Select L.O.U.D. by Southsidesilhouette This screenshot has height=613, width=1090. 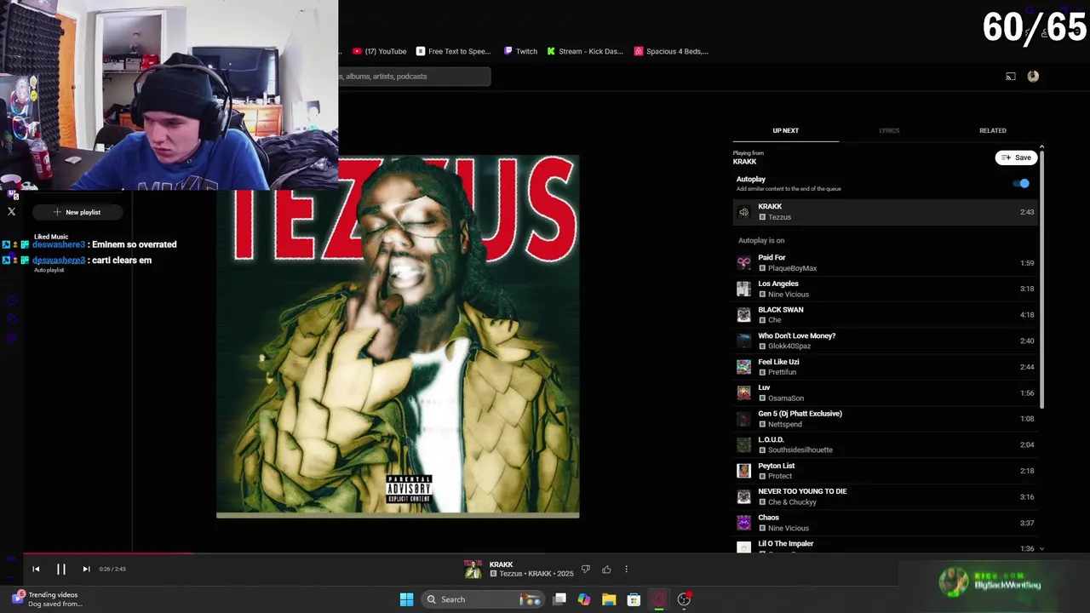pos(886,444)
